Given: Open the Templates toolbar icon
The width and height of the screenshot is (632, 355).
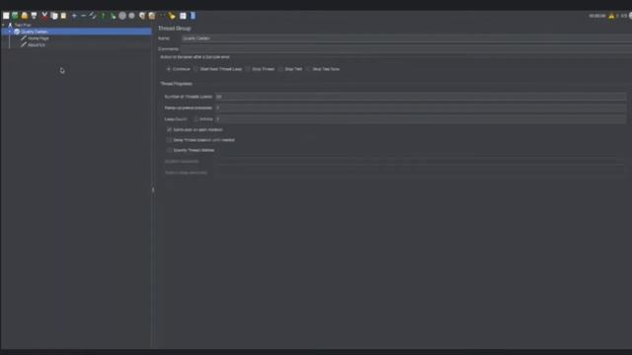Looking at the screenshot, I should pos(15,16).
